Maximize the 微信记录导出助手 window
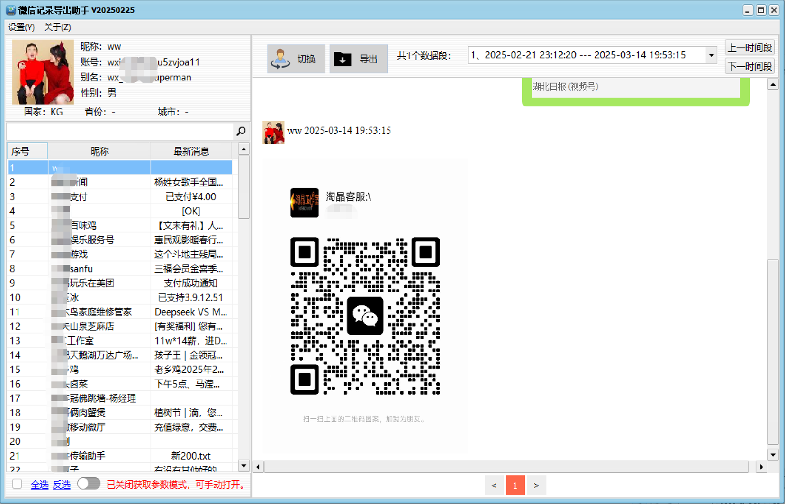The height and width of the screenshot is (504, 785). (761, 10)
